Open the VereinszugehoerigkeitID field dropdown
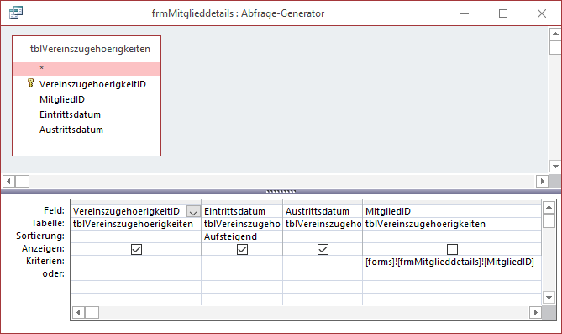Screen dimensions: 562x334 pos(193,211)
